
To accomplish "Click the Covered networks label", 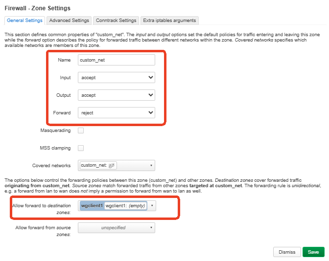I will click(x=51, y=166).
